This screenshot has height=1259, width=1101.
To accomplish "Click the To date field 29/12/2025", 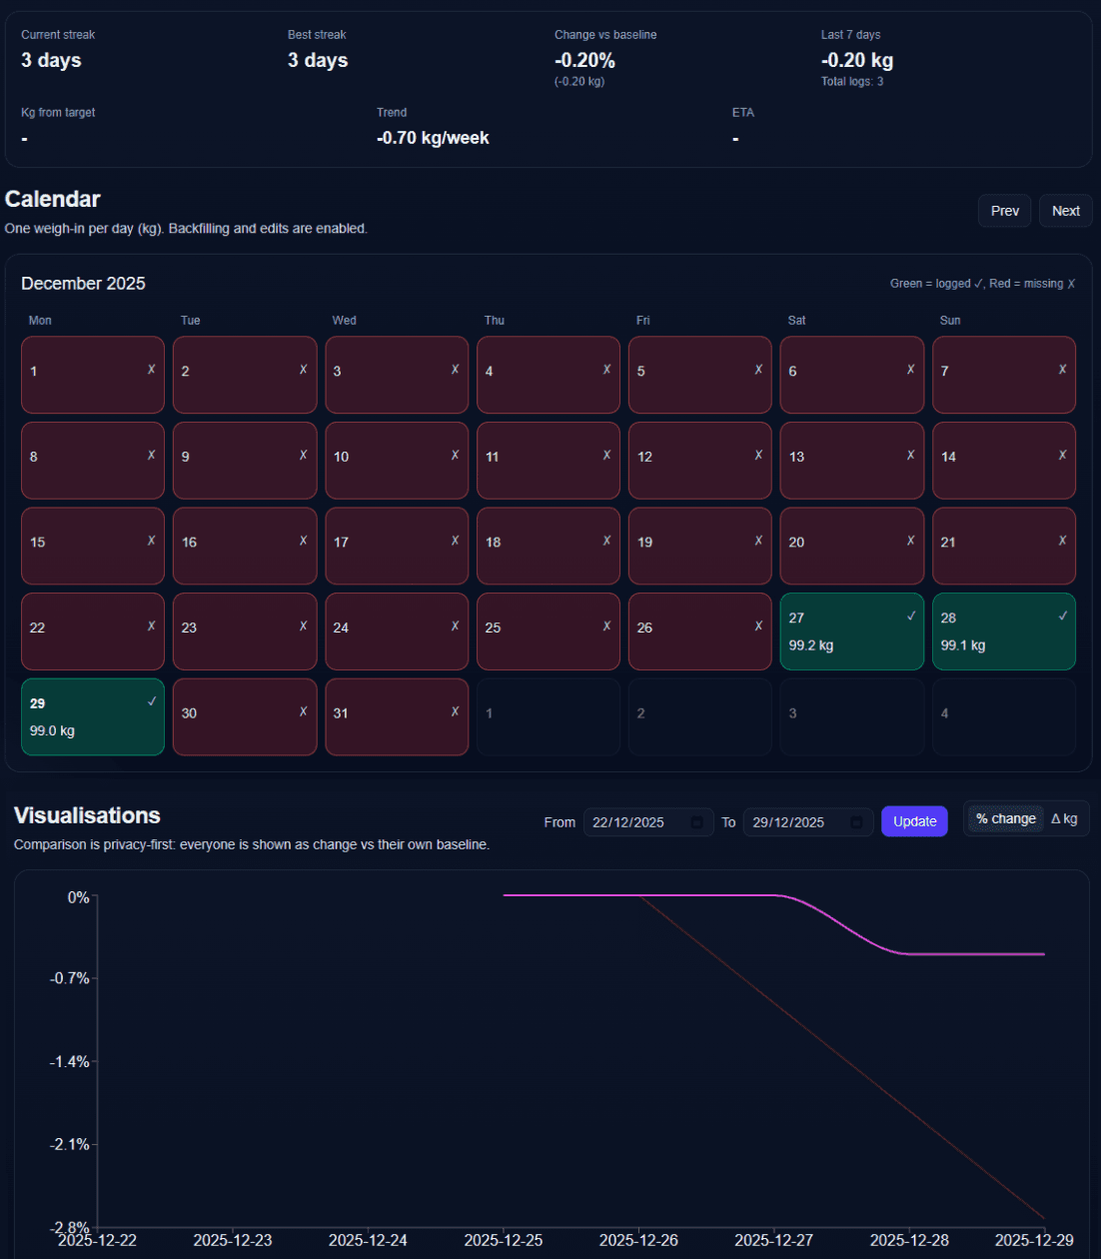I will pos(797,822).
